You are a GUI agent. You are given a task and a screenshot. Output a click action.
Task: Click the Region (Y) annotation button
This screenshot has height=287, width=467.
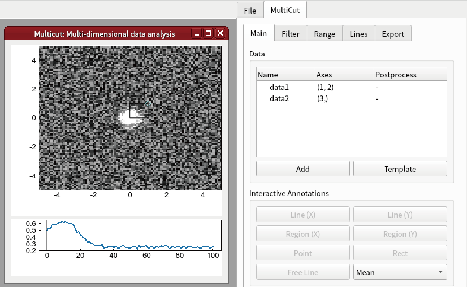point(400,234)
